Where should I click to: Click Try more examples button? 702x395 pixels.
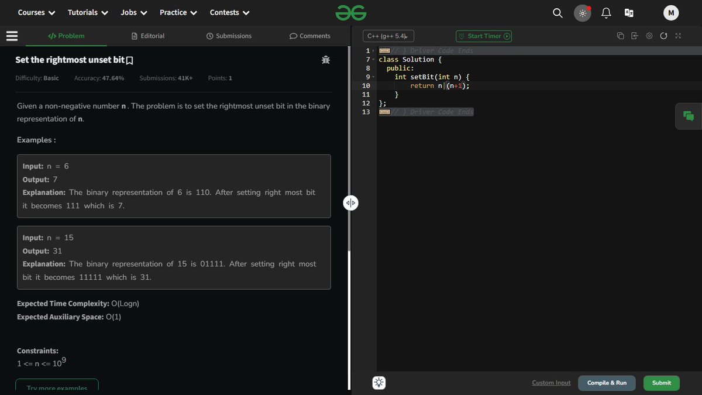tap(57, 386)
